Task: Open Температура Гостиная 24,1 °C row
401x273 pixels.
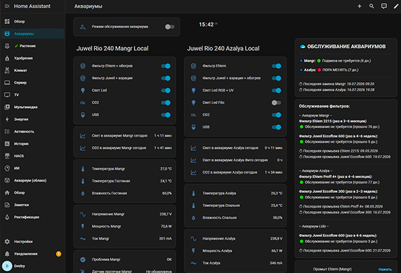Action: tap(125, 181)
